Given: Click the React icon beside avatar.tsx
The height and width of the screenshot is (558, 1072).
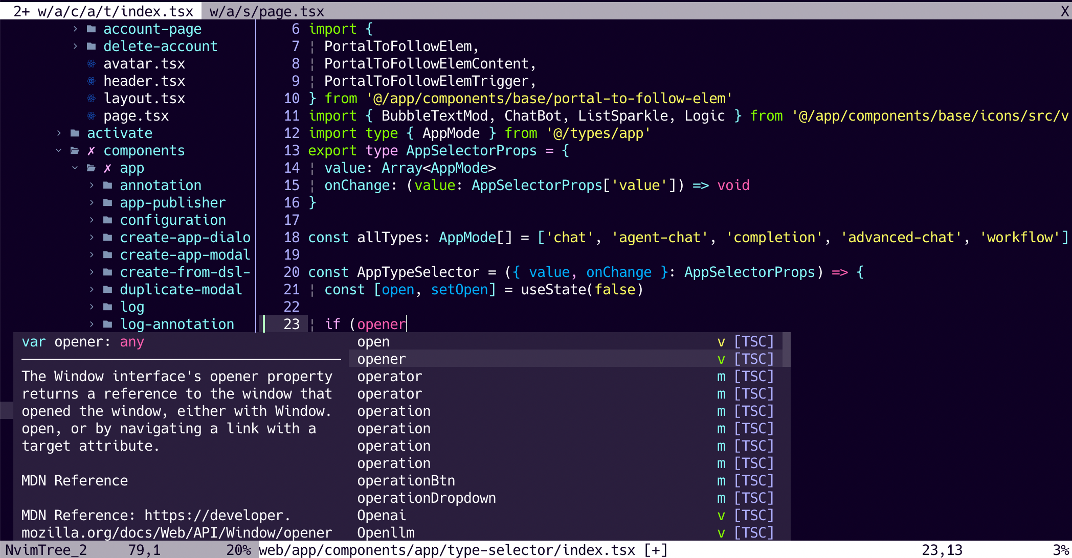Looking at the screenshot, I should pos(91,64).
